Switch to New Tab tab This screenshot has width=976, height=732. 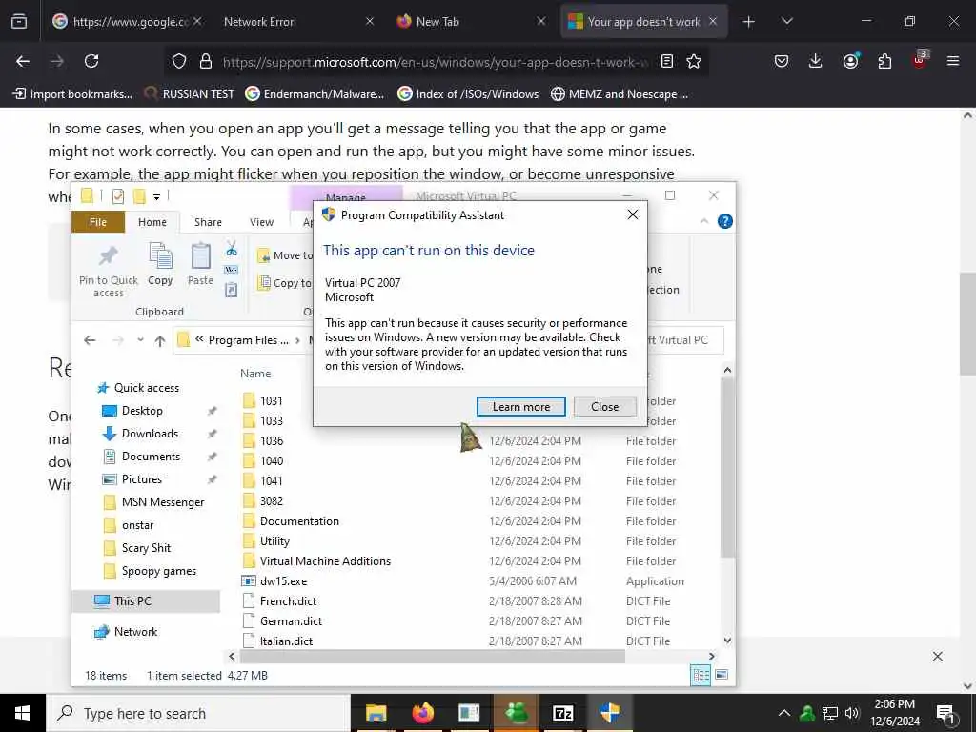tap(437, 22)
